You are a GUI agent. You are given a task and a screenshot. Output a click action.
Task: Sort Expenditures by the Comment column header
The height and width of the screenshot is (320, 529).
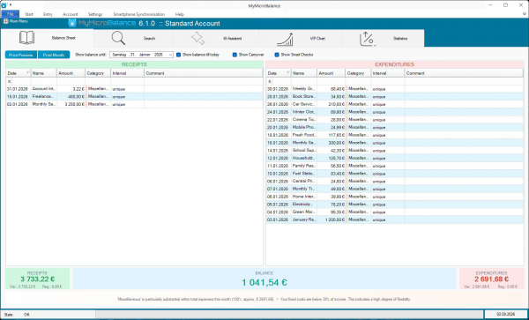[464, 73]
